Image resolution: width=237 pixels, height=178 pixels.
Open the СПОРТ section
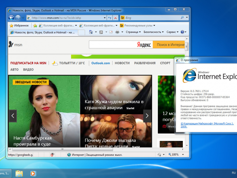tap(165, 63)
